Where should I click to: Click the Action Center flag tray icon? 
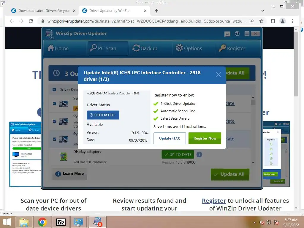click(x=276, y=222)
